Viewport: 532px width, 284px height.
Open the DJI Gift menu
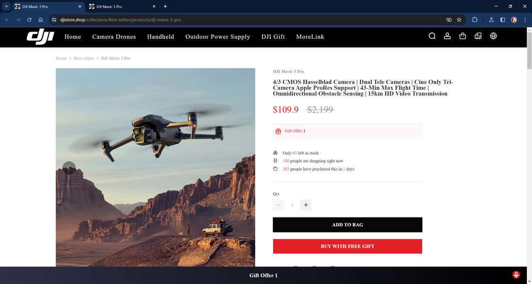(273, 37)
